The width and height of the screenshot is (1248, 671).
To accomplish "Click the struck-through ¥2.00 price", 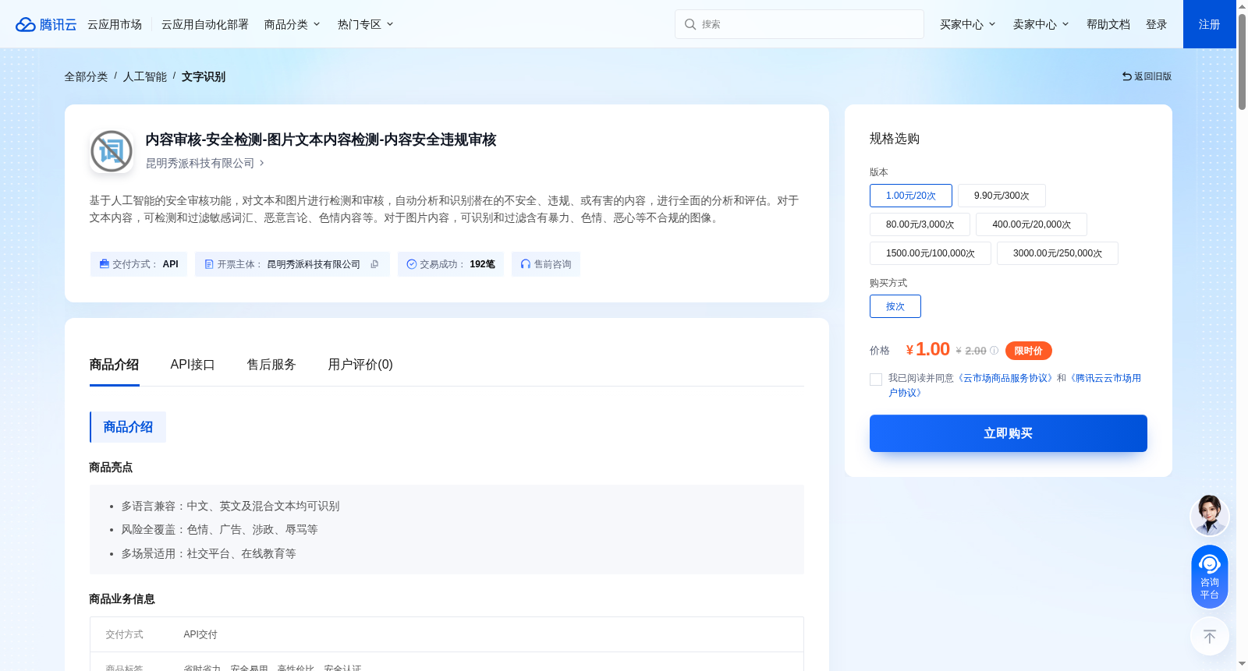I will coord(971,351).
